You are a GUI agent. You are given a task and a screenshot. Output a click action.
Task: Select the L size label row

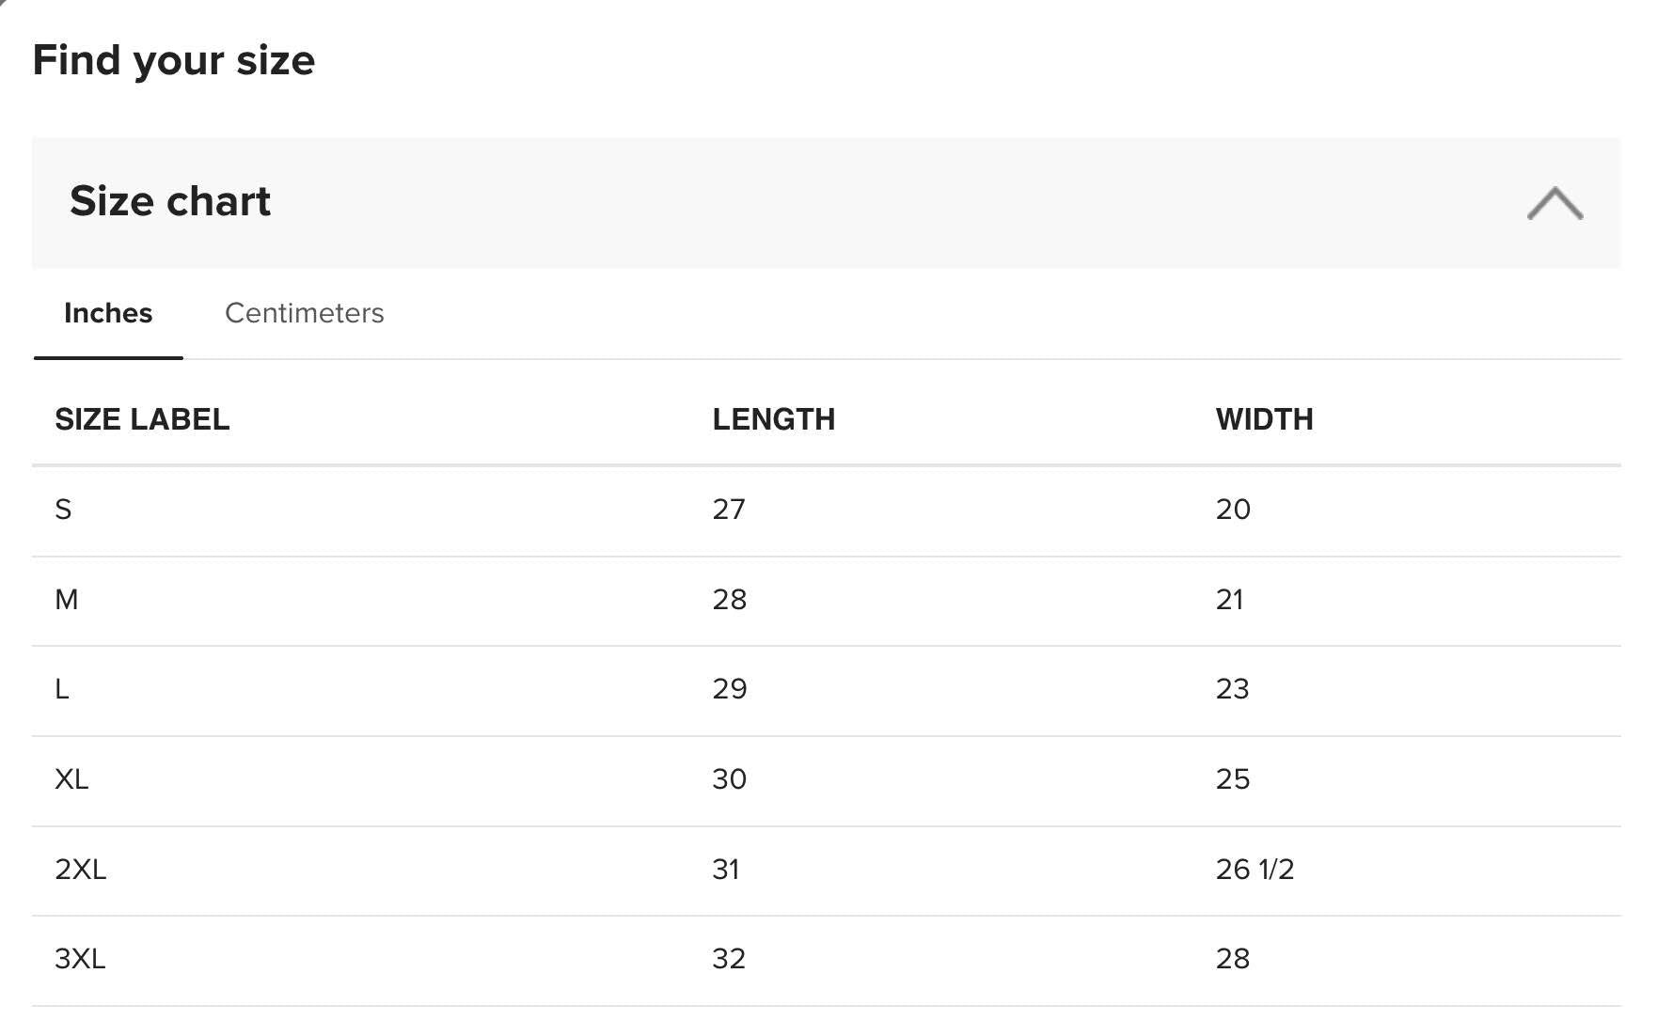[x=62, y=689]
